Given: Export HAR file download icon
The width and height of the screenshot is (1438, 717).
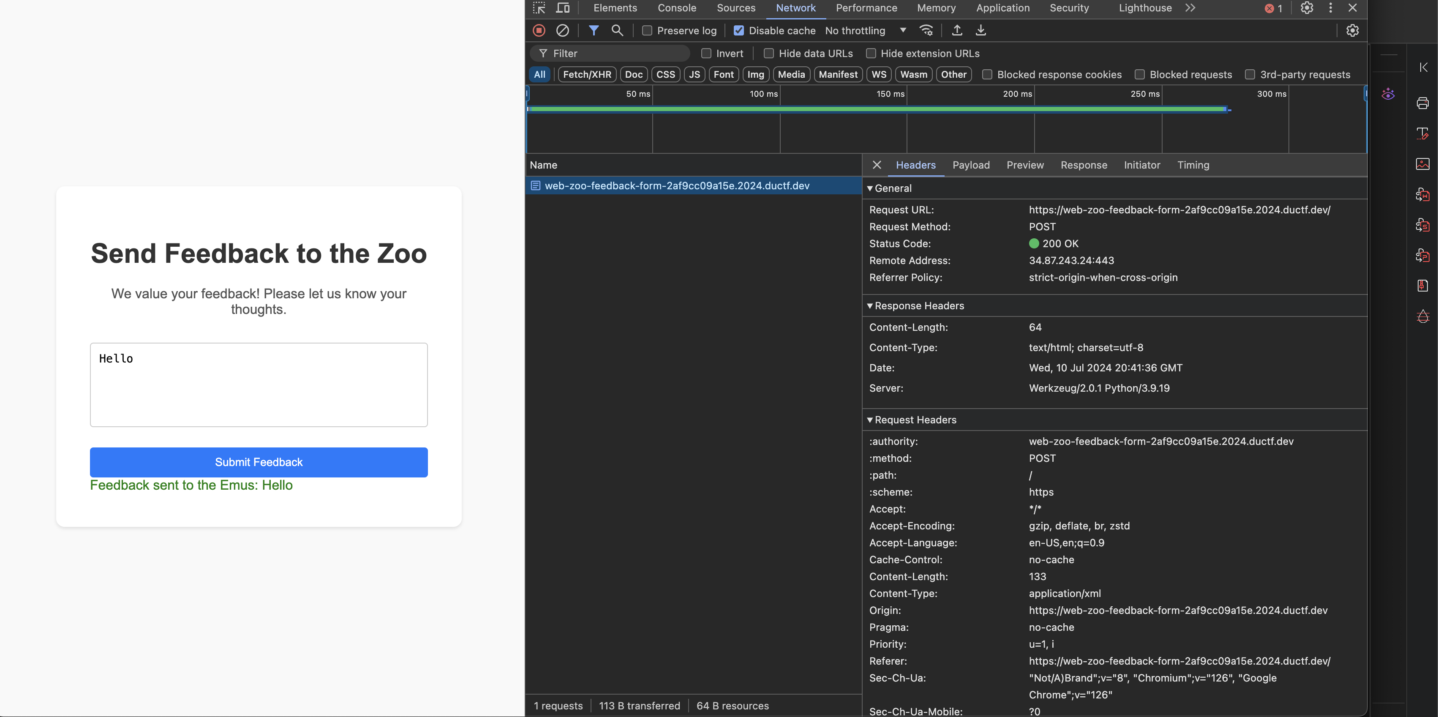Looking at the screenshot, I should coord(981,31).
